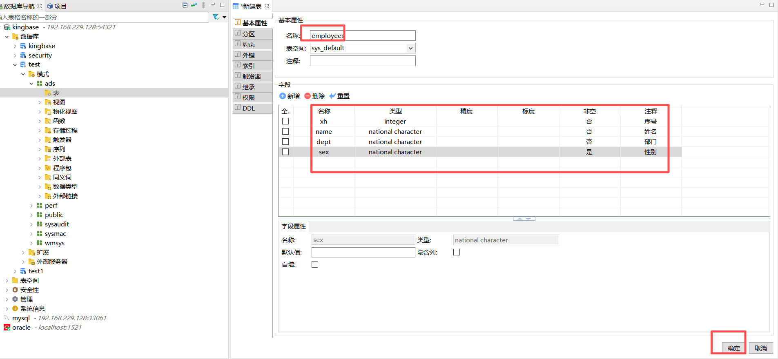Check the box for xh row
Image resolution: width=778 pixels, height=359 pixels.
tap(285, 121)
